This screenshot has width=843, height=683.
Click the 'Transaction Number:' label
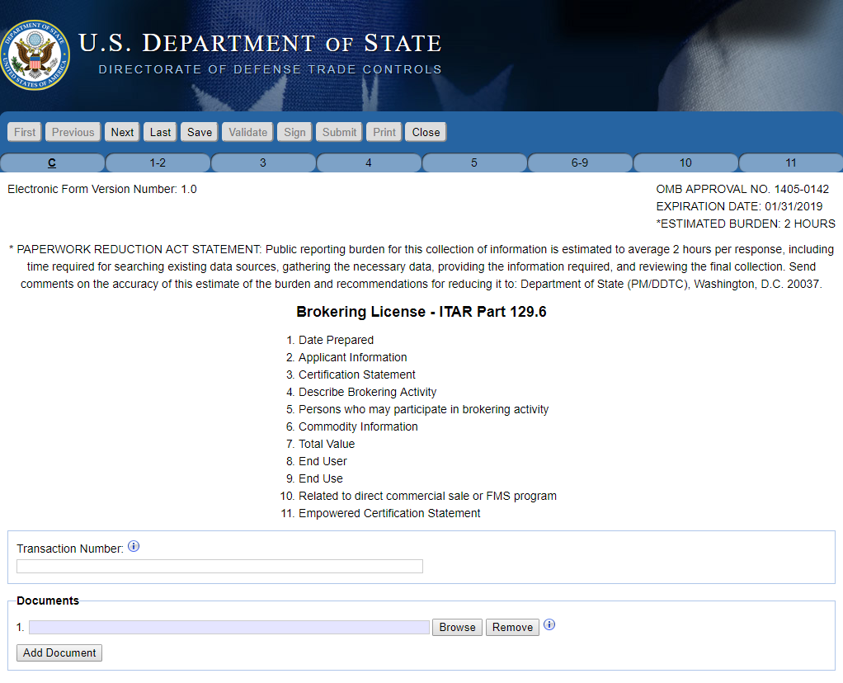click(x=70, y=549)
